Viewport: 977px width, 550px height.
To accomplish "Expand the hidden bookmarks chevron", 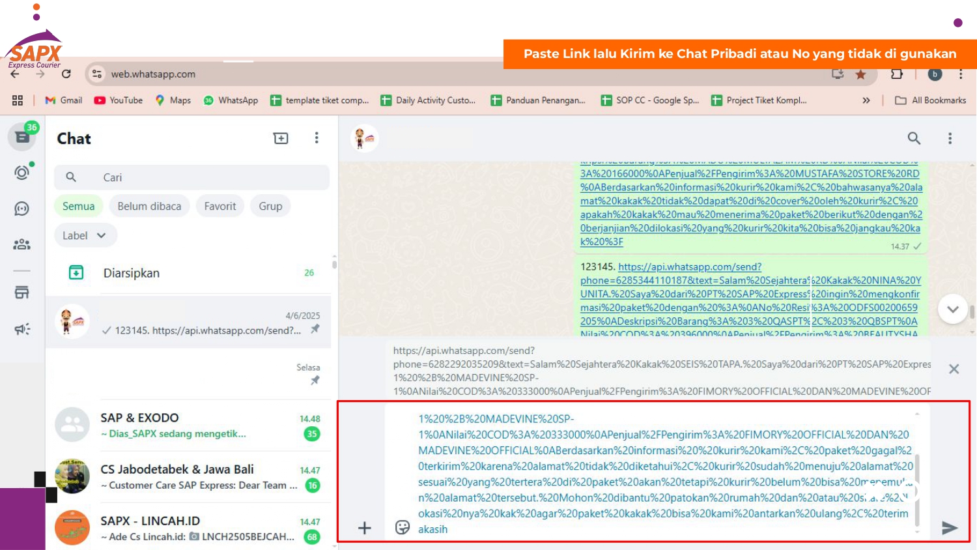I will pyautogui.click(x=866, y=100).
